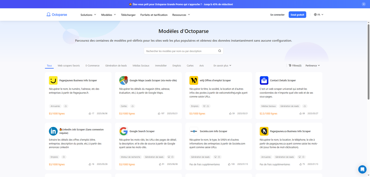Screen dimensions: 370x177
Task: Open the FR language dropdown
Action: [x=319, y=14]
